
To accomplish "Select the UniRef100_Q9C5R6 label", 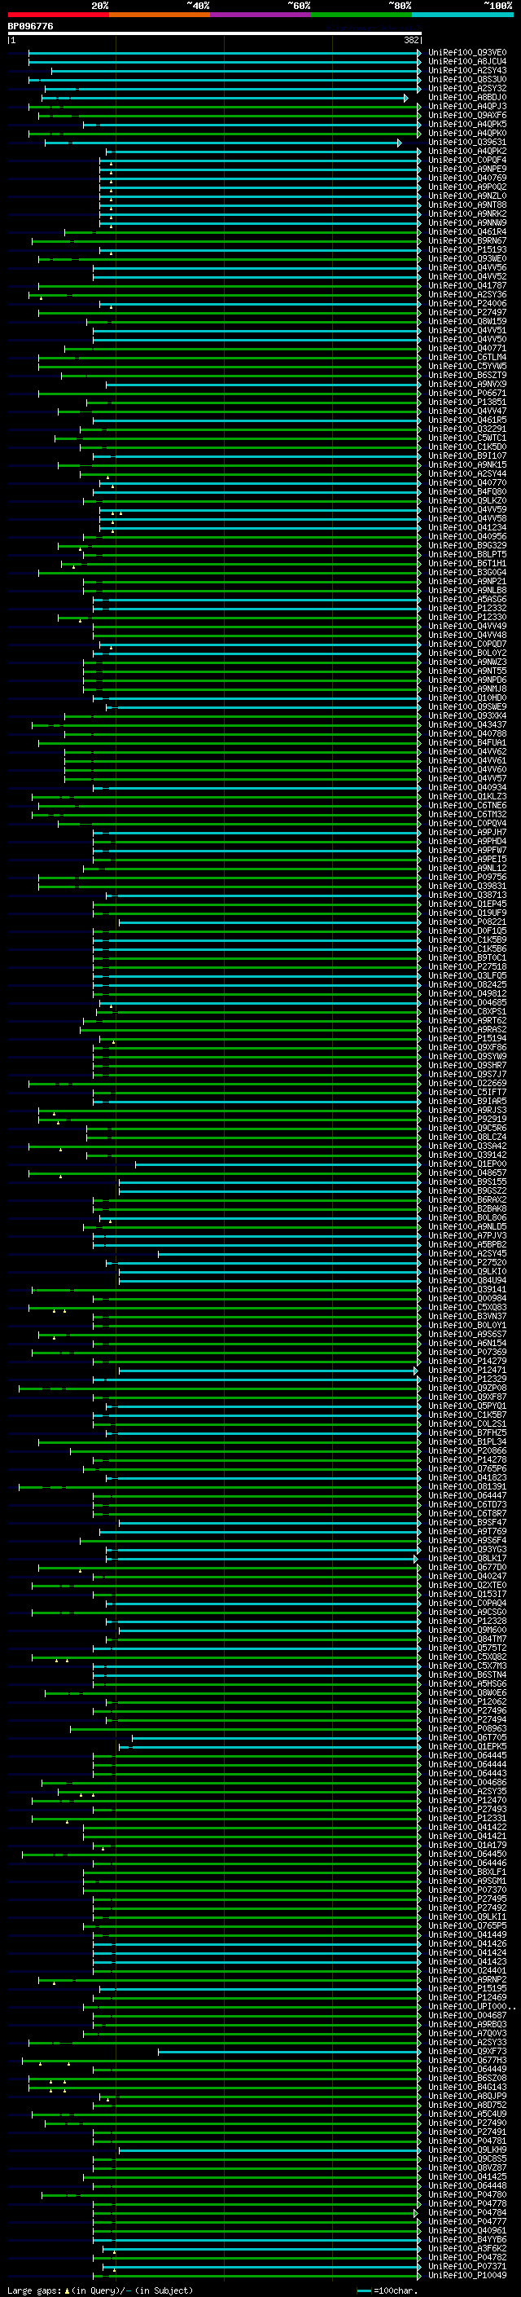I will coord(467,1128).
